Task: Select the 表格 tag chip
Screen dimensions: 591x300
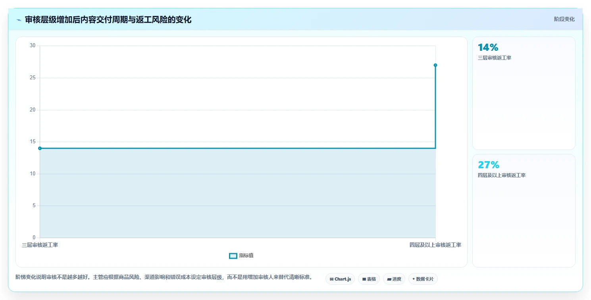Action: tap(369, 279)
